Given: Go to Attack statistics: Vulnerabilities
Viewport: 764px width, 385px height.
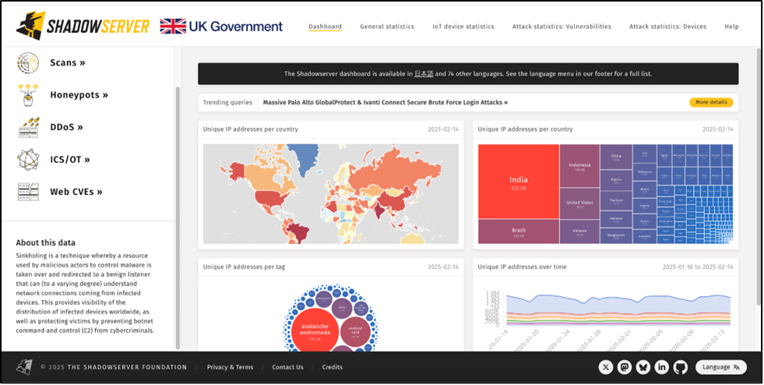Looking at the screenshot, I should click(561, 26).
